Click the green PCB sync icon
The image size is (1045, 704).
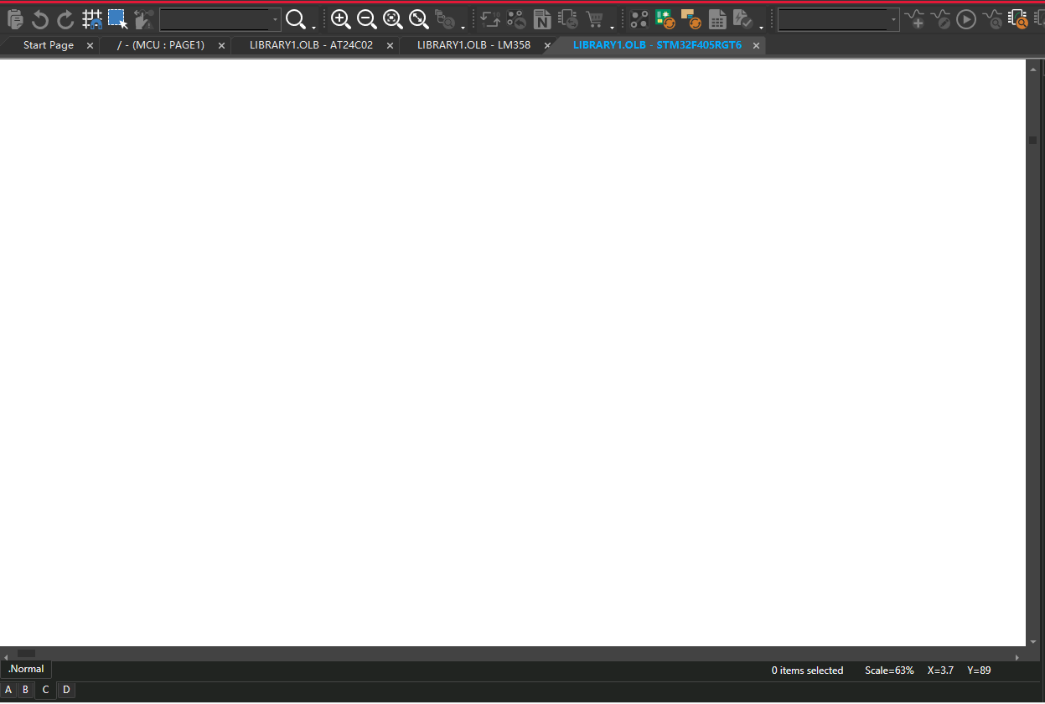tap(665, 19)
